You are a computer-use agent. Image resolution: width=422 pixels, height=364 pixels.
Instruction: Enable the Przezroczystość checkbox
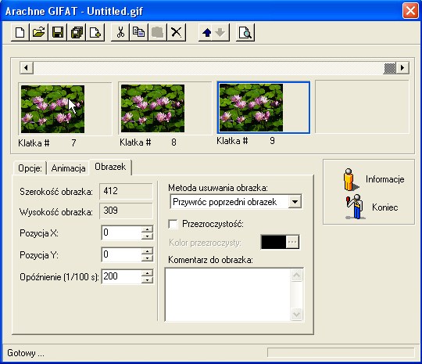tap(173, 224)
